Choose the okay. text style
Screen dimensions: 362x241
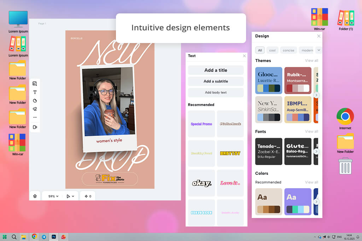(201, 183)
